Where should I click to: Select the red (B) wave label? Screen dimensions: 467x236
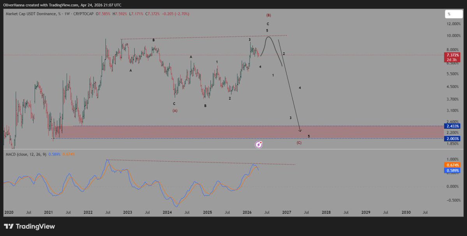[x=268, y=15]
